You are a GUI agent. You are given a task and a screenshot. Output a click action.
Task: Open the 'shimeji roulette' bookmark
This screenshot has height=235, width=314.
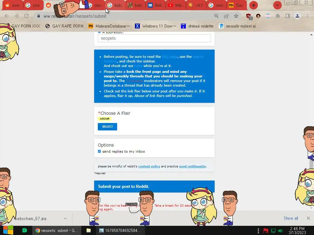click(197, 26)
